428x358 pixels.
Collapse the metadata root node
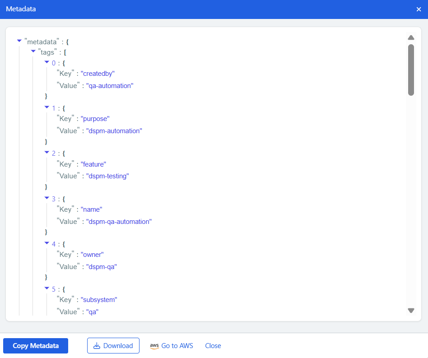(x=19, y=41)
